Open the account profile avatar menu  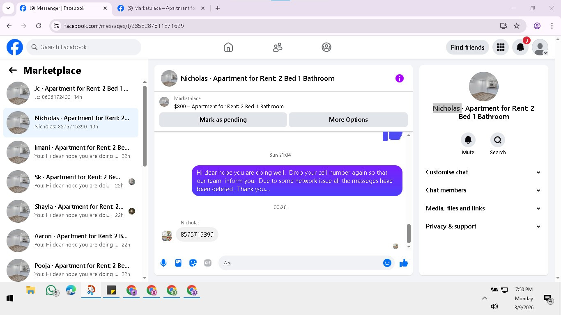click(540, 47)
